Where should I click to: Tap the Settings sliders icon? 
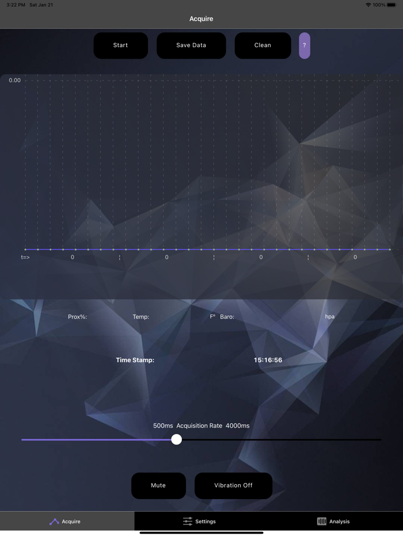pyautogui.click(x=187, y=521)
